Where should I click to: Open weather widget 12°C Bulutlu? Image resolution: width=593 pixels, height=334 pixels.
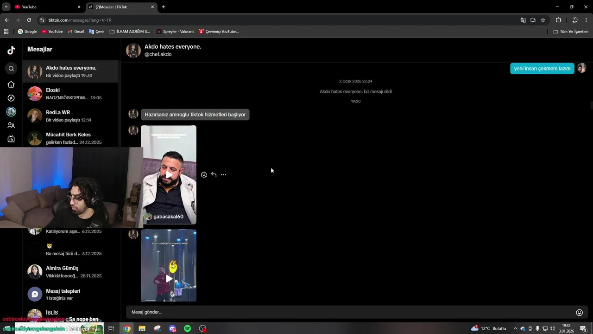pos(489,328)
